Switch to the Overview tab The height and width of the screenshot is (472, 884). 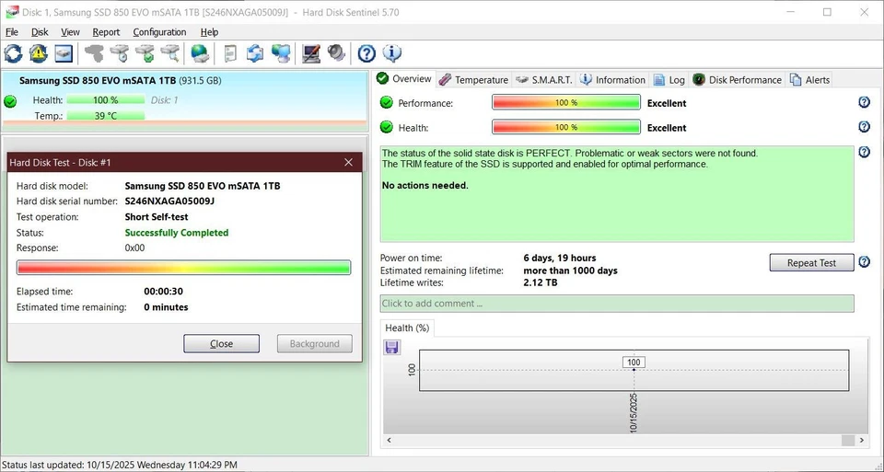404,79
